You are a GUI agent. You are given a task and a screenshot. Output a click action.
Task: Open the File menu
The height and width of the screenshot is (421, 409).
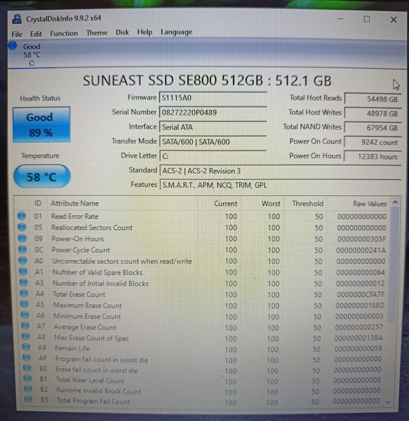(x=17, y=35)
